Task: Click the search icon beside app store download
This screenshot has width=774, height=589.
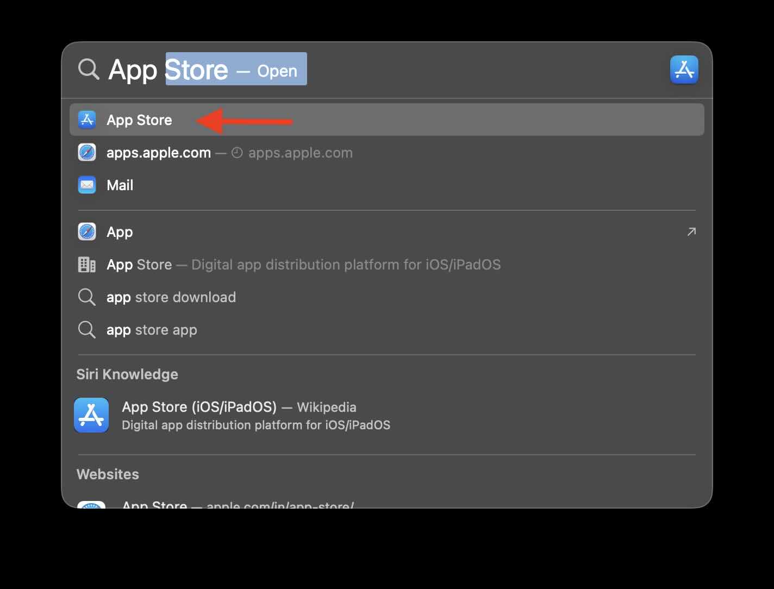Action: (86, 297)
